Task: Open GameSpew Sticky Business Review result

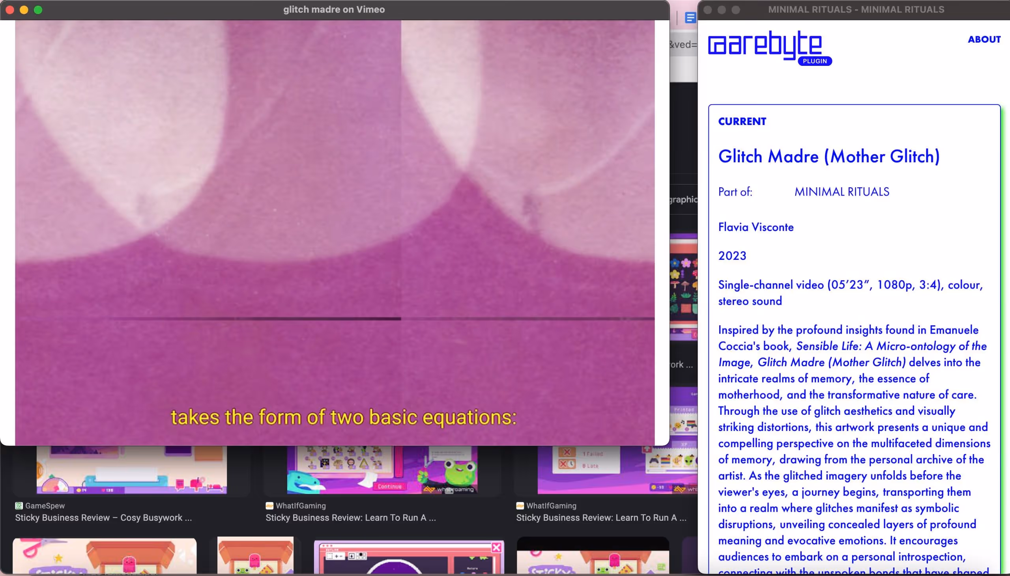Action: tap(103, 517)
